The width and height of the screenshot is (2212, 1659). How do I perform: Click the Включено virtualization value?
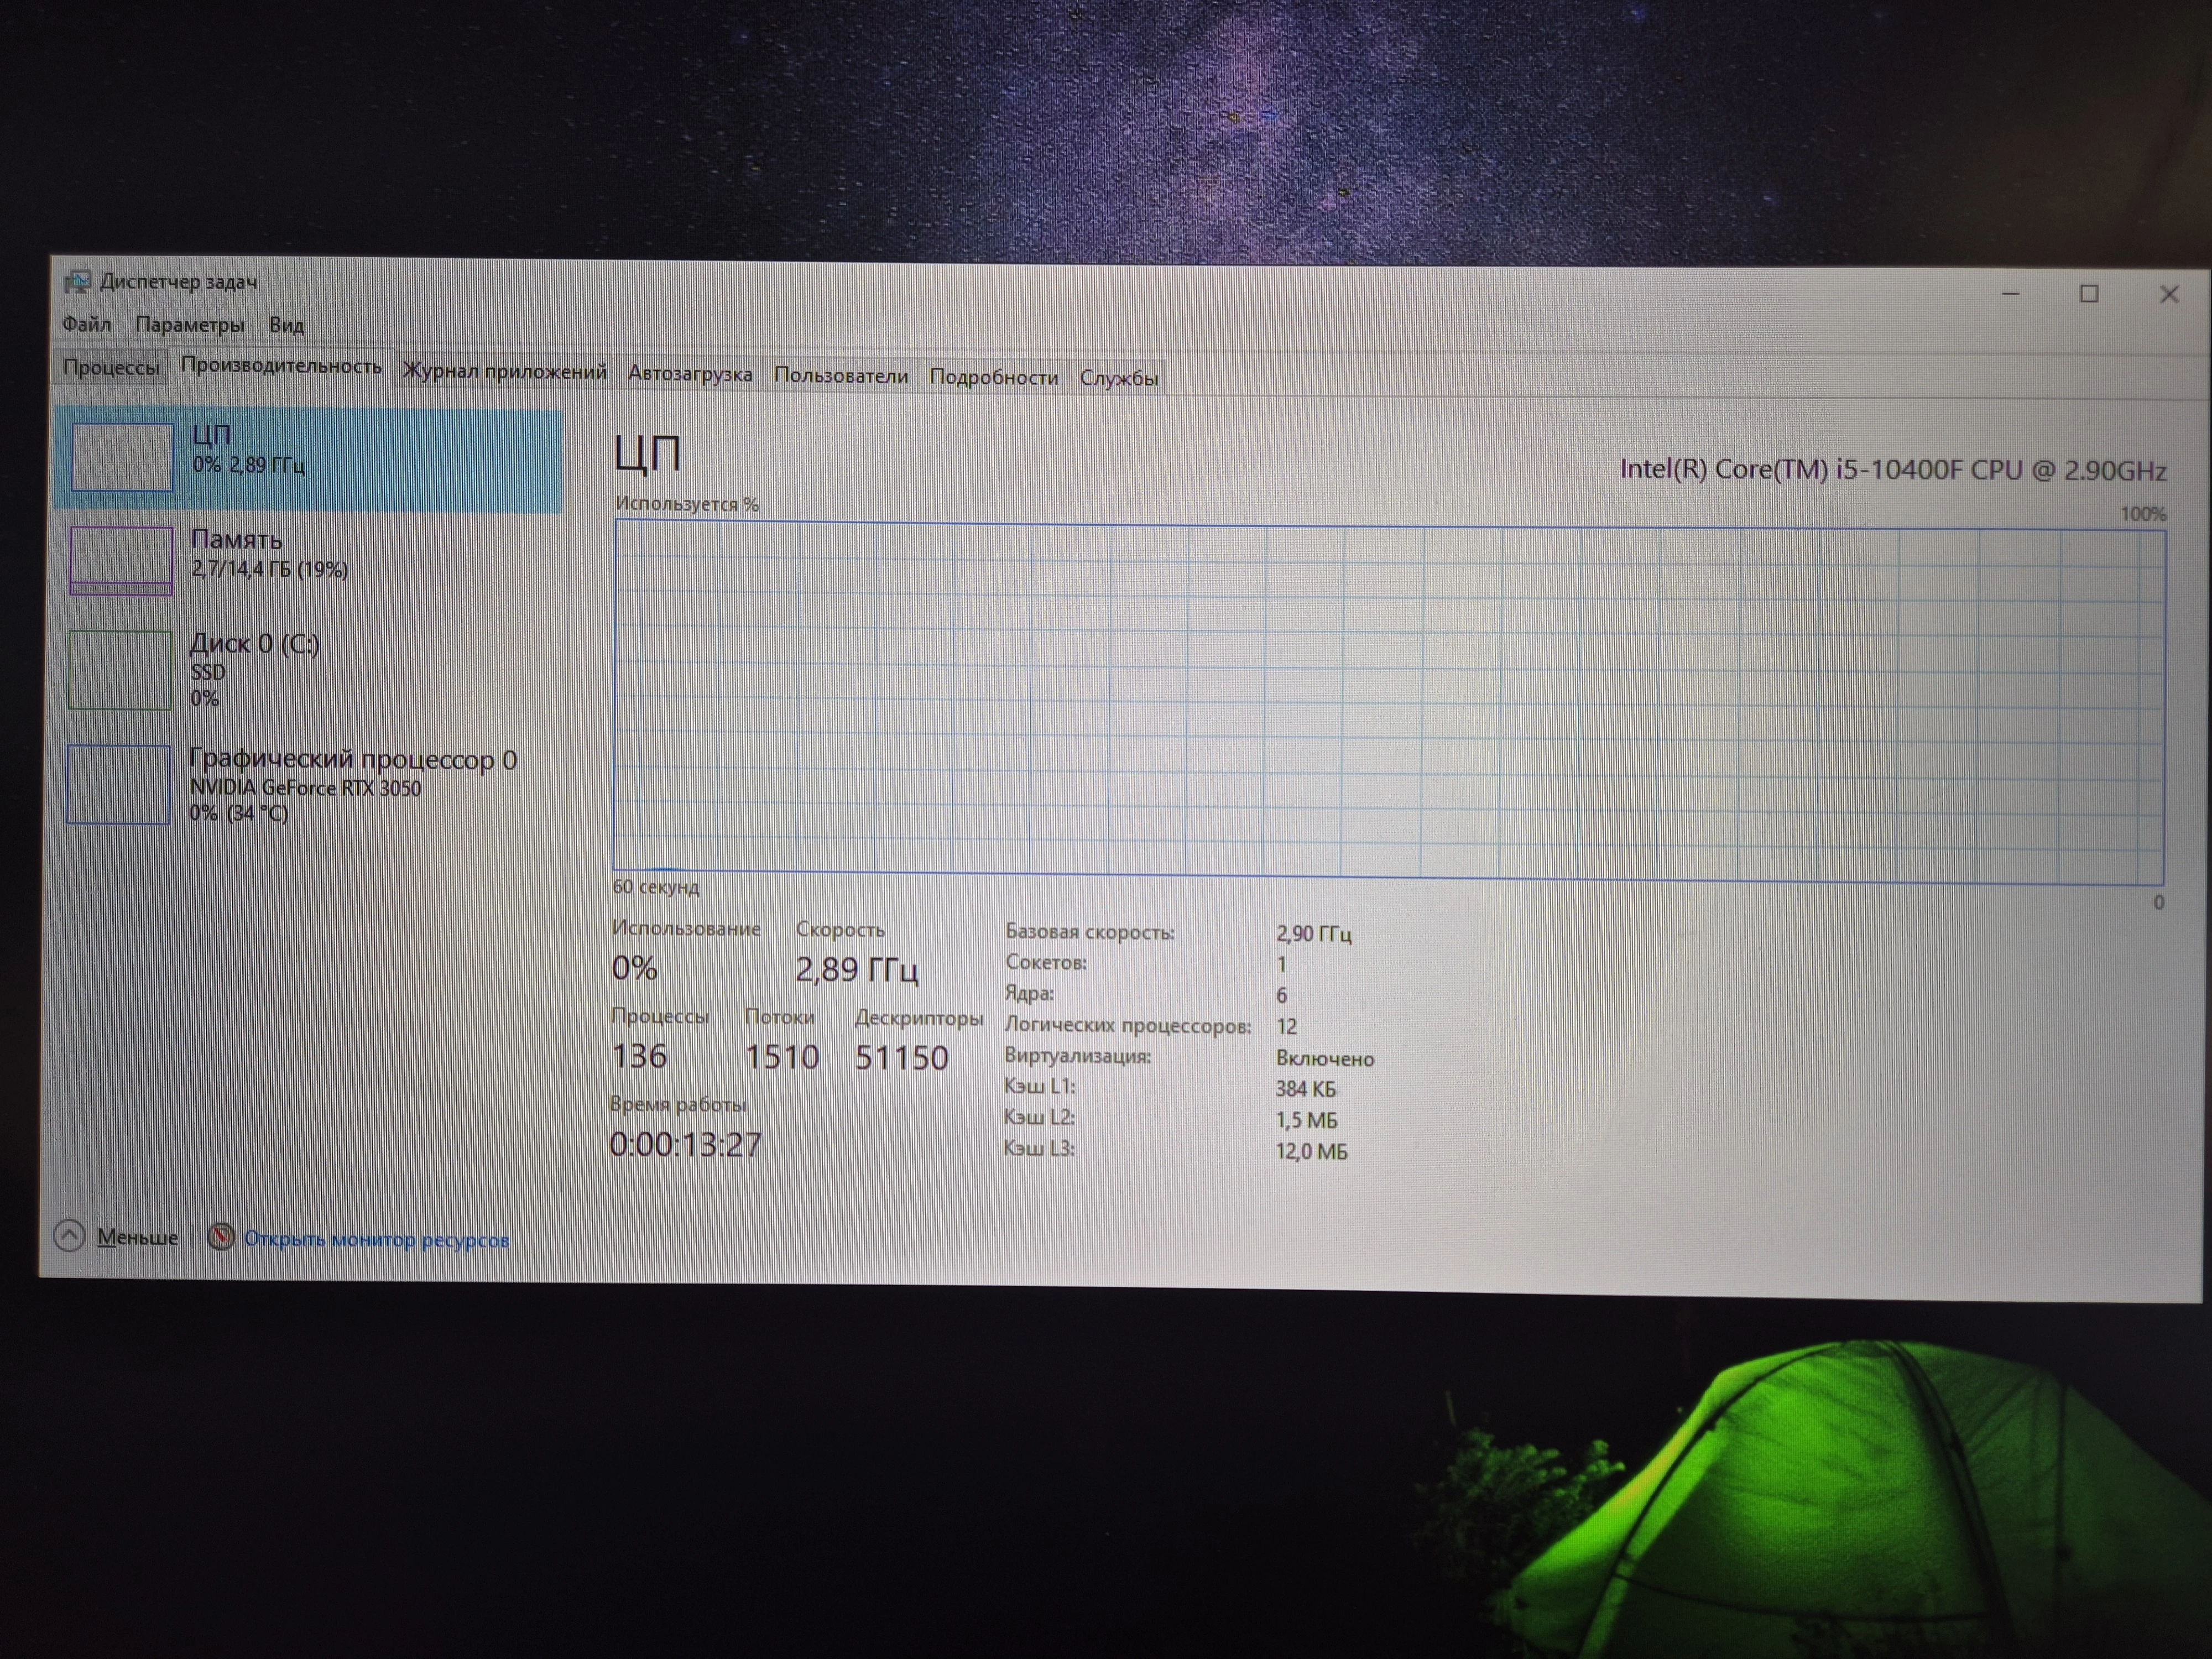pos(1325,1058)
